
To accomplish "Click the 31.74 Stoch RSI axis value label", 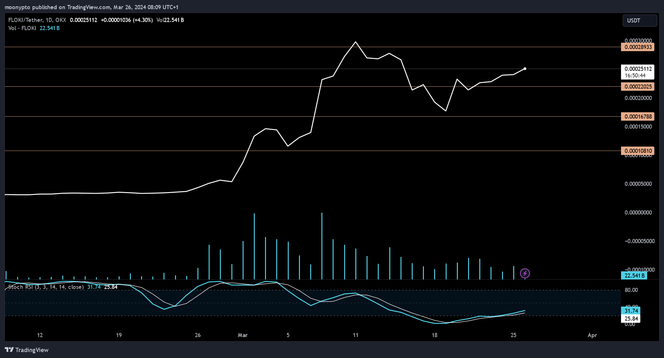I will pyautogui.click(x=631, y=311).
